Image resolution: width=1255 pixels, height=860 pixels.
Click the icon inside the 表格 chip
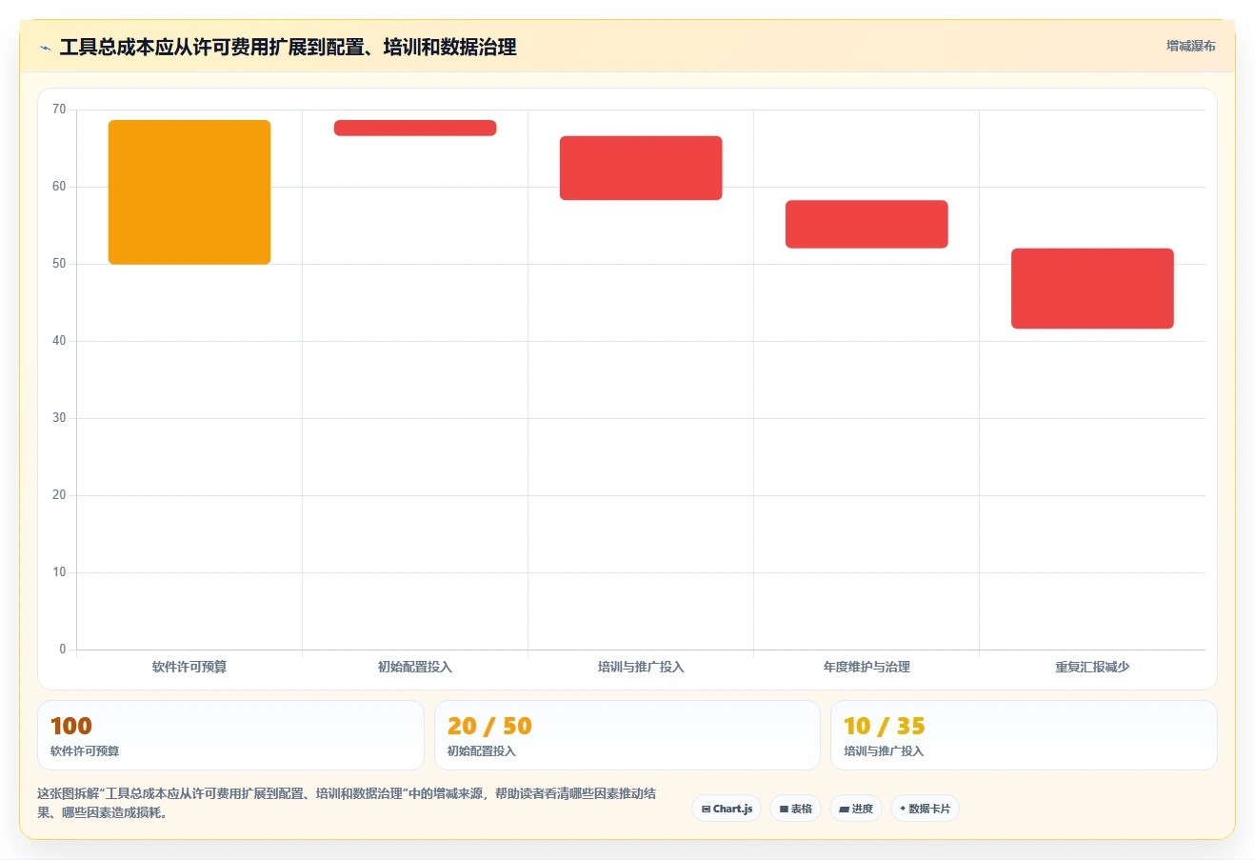coord(784,810)
